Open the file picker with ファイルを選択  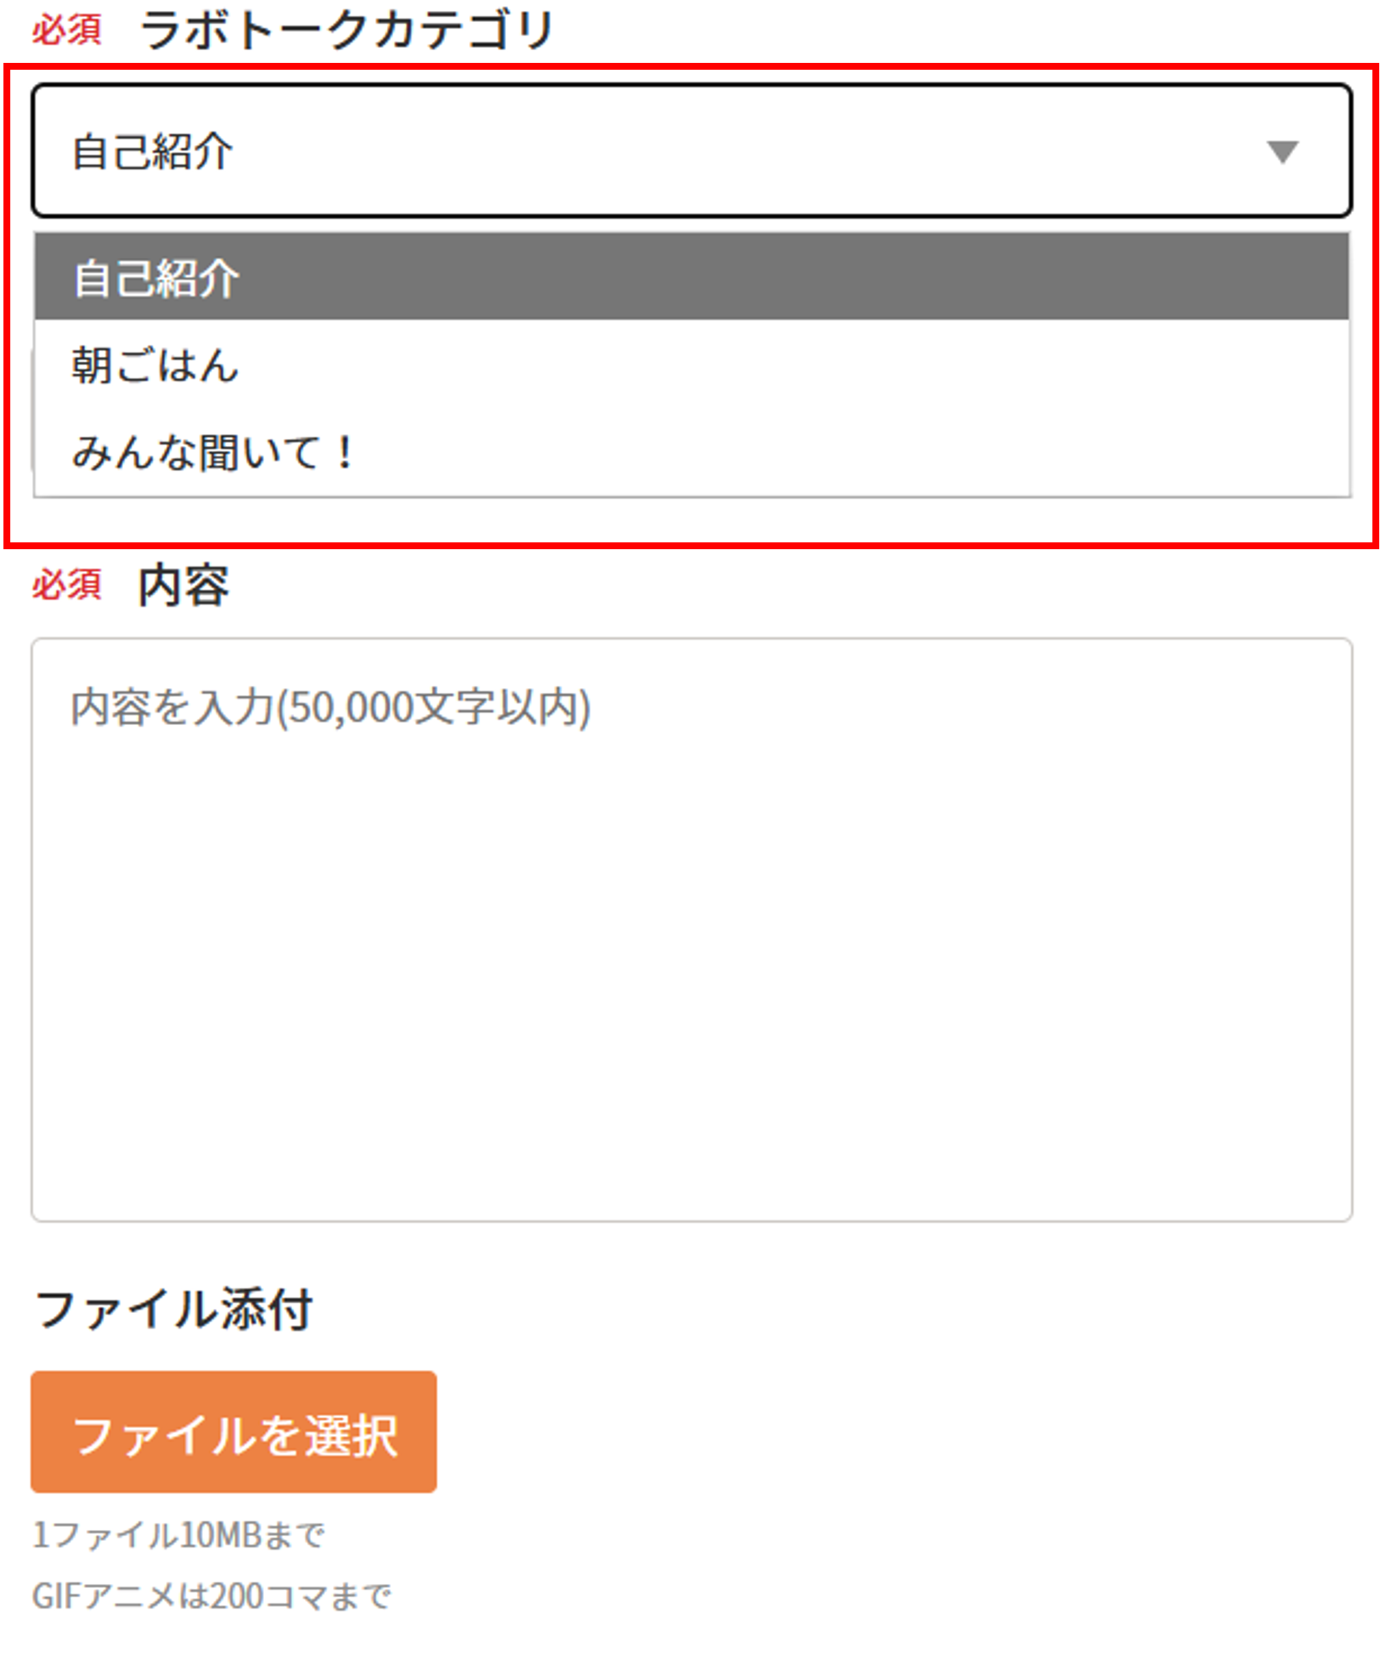(234, 1432)
